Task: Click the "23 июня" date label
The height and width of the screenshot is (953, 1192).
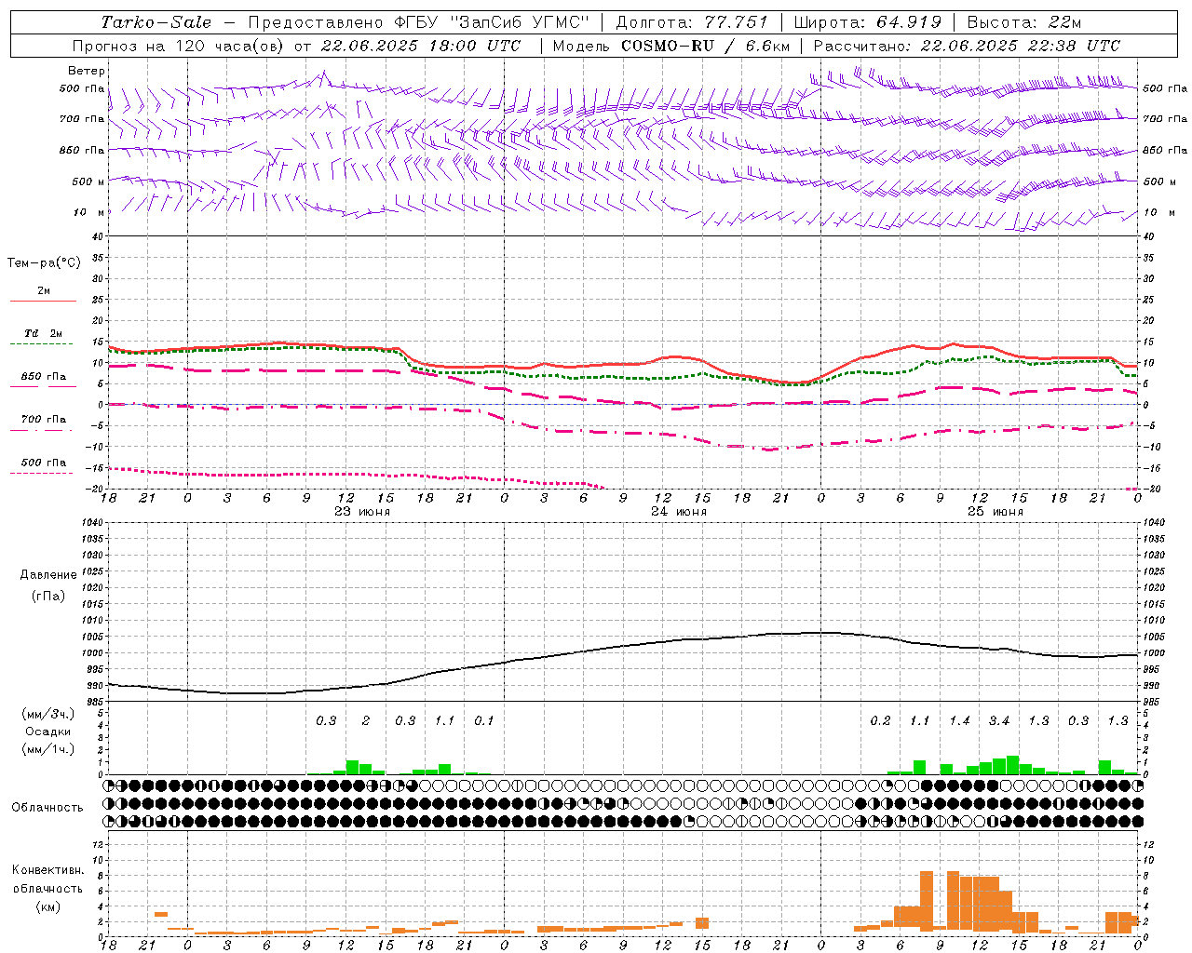Action: coord(361,512)
